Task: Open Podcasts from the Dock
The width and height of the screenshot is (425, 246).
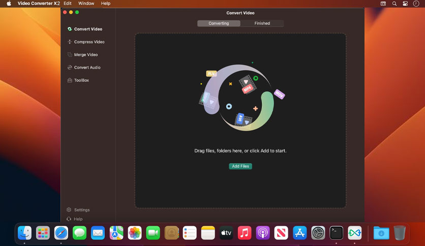Action: (x=263, y=233)
